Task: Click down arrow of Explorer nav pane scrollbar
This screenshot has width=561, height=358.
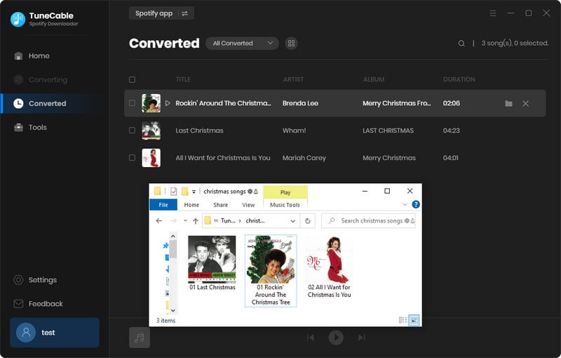Action: (173, 310)
